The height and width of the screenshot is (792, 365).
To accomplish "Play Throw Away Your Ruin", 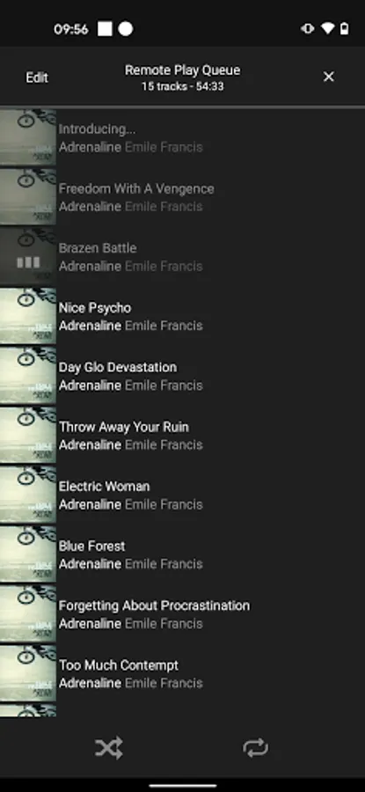I will point(182,436).
